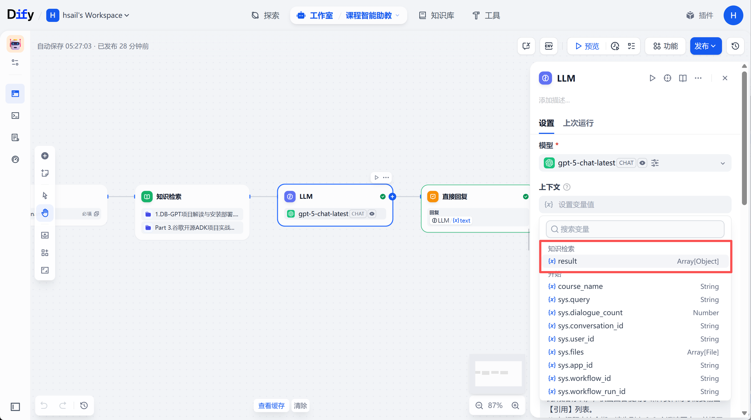Click the 添加描述 description field

636,100
